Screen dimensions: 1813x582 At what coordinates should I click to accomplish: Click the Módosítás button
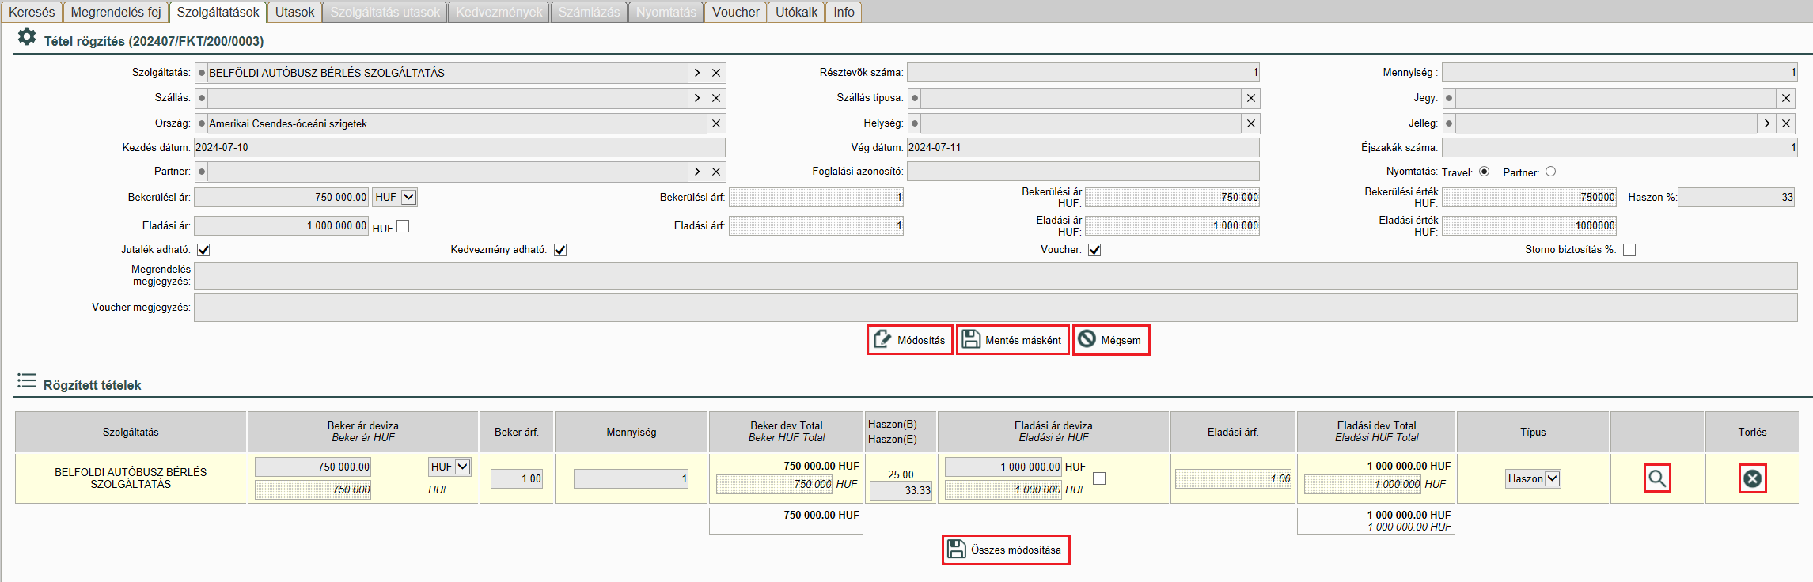coord(910,340)
